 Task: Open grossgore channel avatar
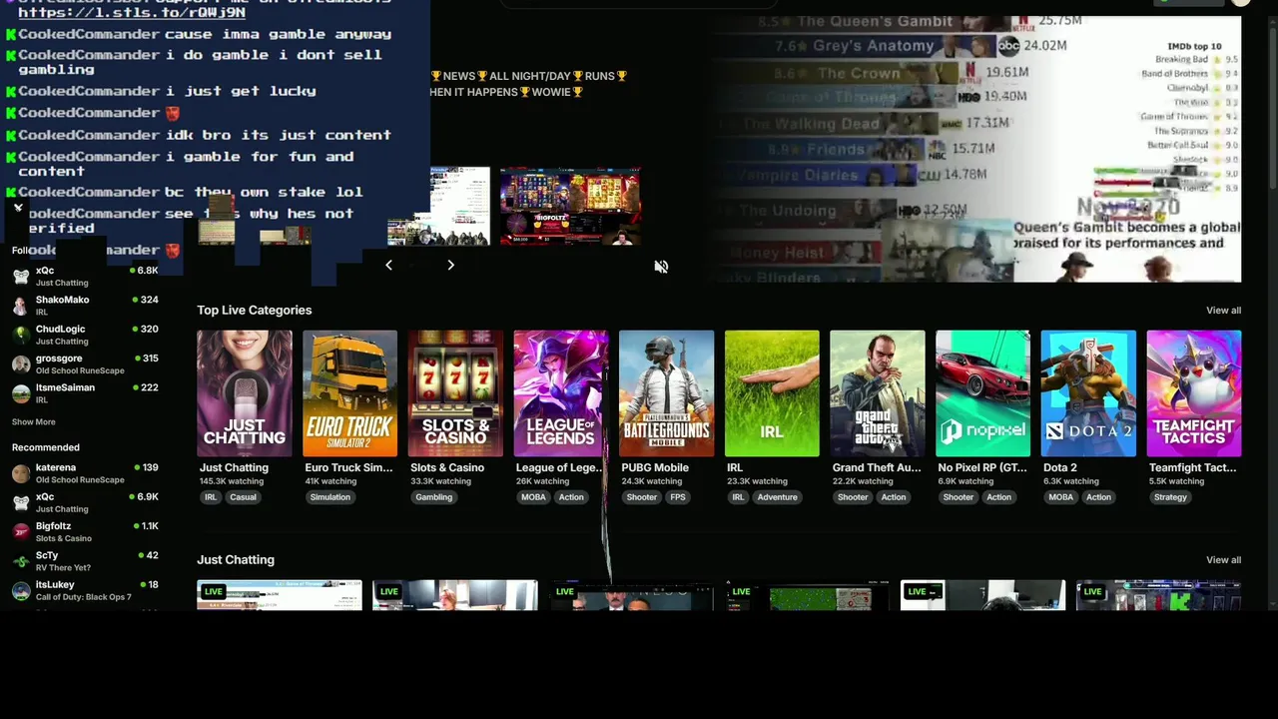pos(21,363)
